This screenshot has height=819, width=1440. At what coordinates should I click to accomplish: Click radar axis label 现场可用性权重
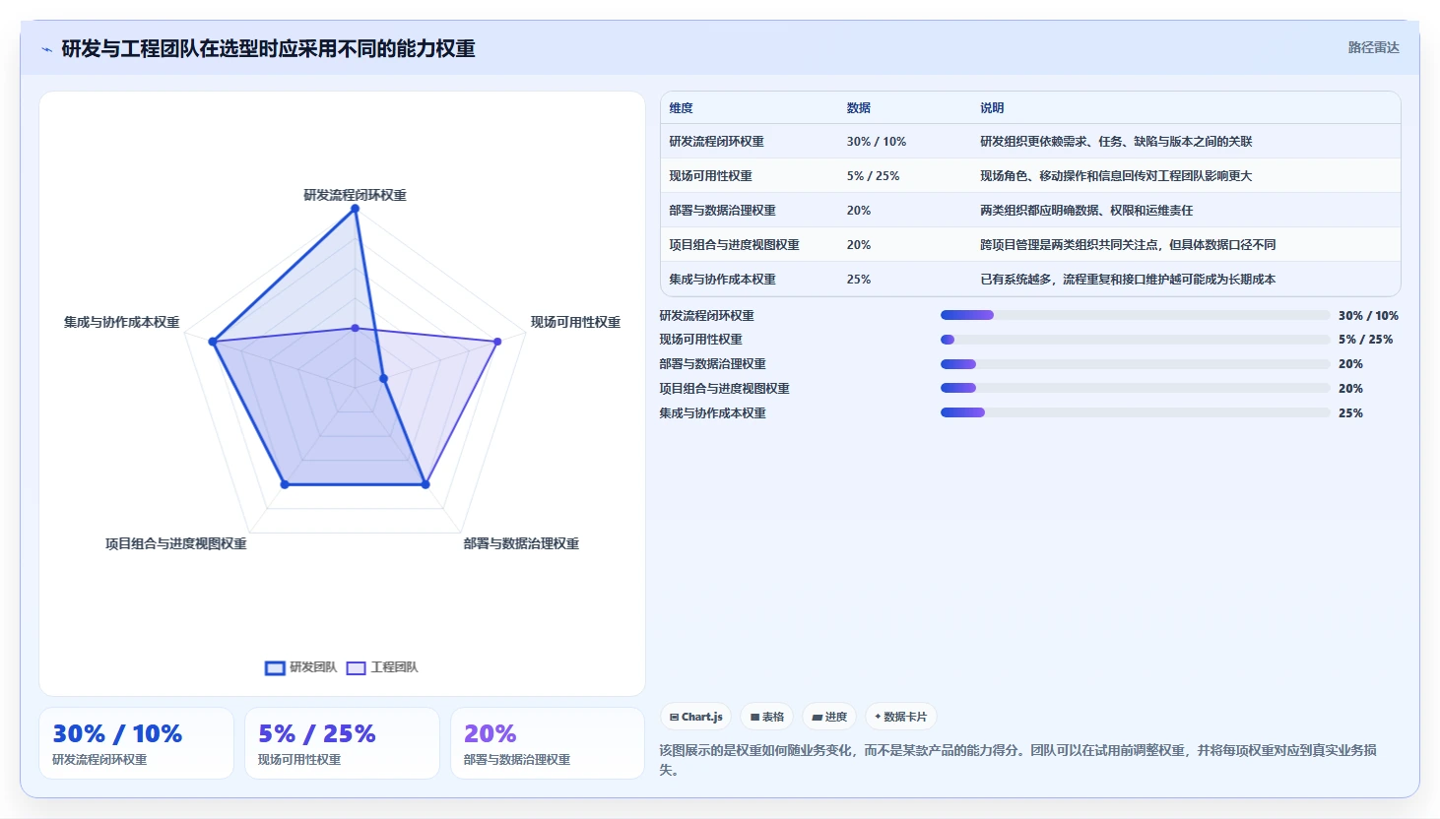point(575,322)
